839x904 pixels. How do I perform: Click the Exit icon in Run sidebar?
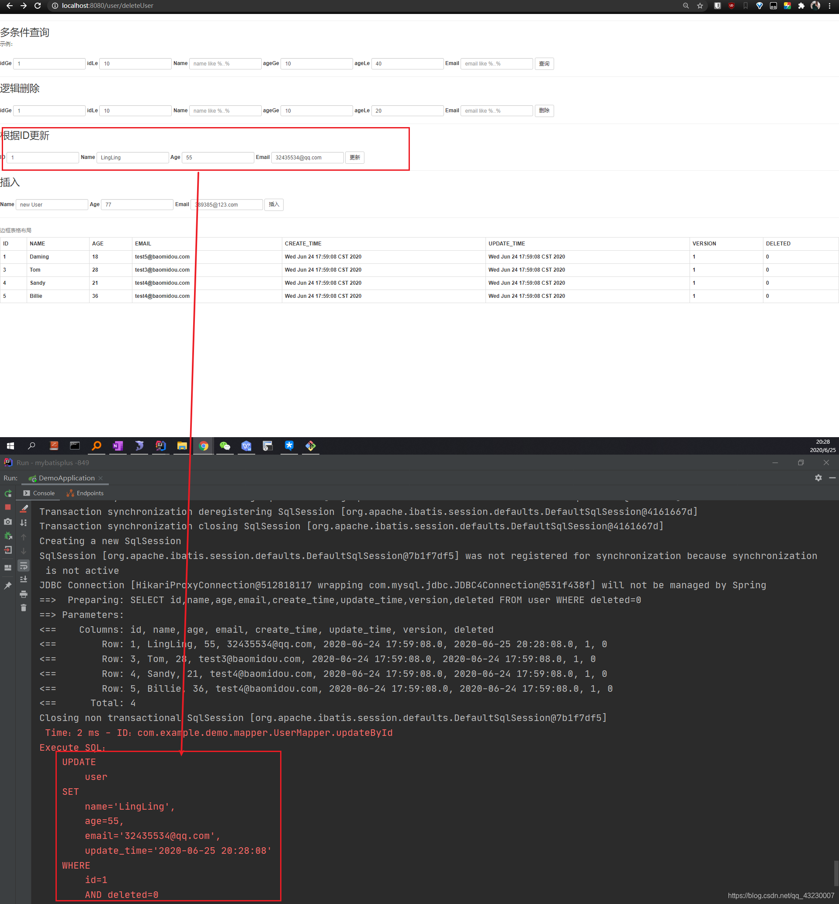(8, 550)
